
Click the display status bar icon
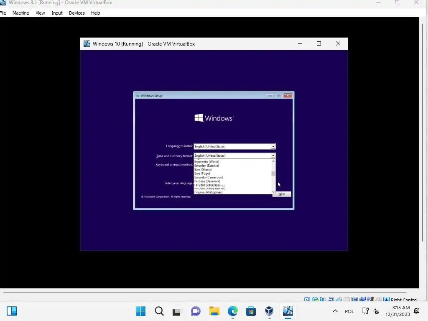click(354, 300)
